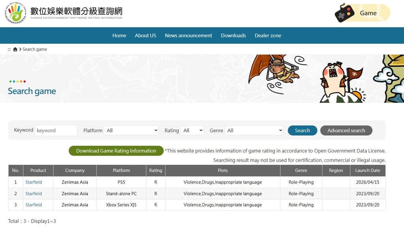Click the Search game page heading
The width and height of the screenshot is (404, 238).
point(32,91)
